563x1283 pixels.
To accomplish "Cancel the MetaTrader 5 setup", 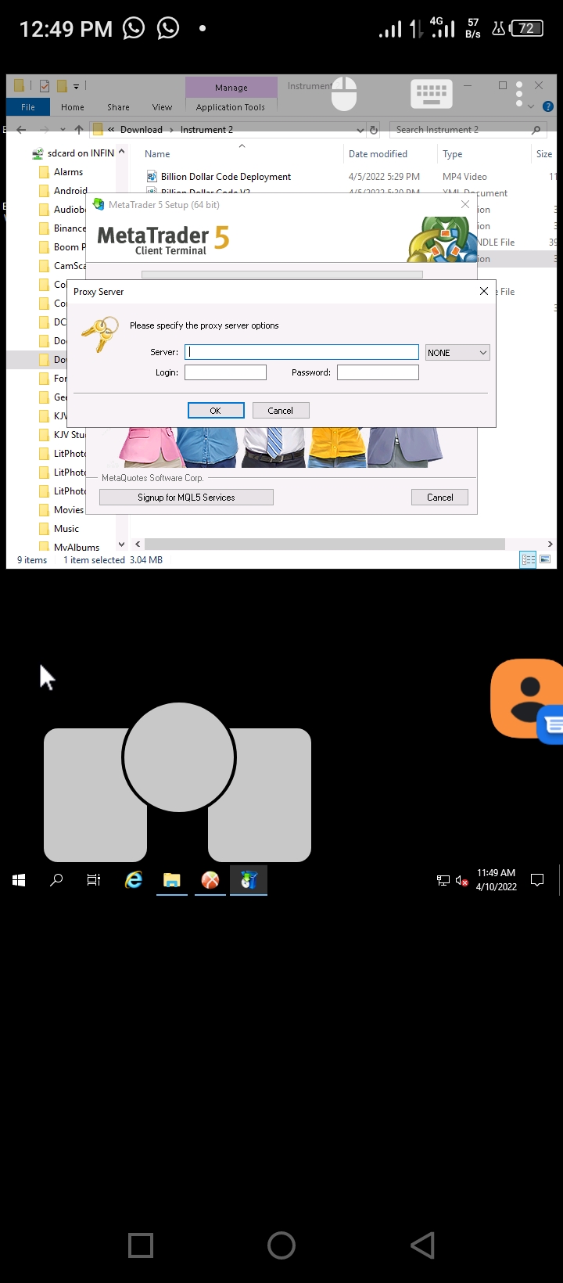I will [x=439, y=498].
